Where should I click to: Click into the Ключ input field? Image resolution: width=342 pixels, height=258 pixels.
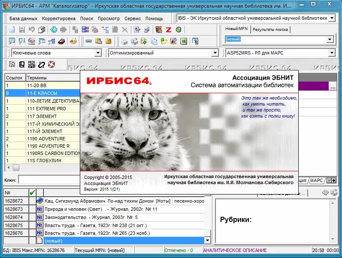click(49, 180)
